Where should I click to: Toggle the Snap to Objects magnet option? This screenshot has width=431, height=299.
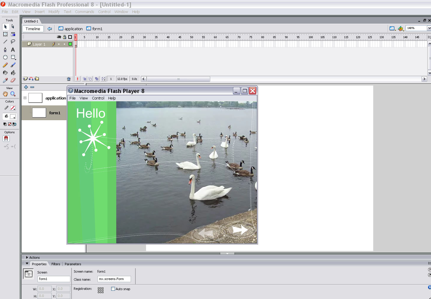pos(6,139)
